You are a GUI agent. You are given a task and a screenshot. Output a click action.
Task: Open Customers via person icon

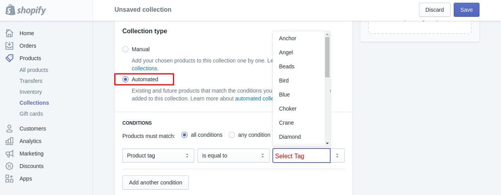coord(9,129)
